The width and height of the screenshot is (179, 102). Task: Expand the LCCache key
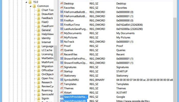pos(35,50)
